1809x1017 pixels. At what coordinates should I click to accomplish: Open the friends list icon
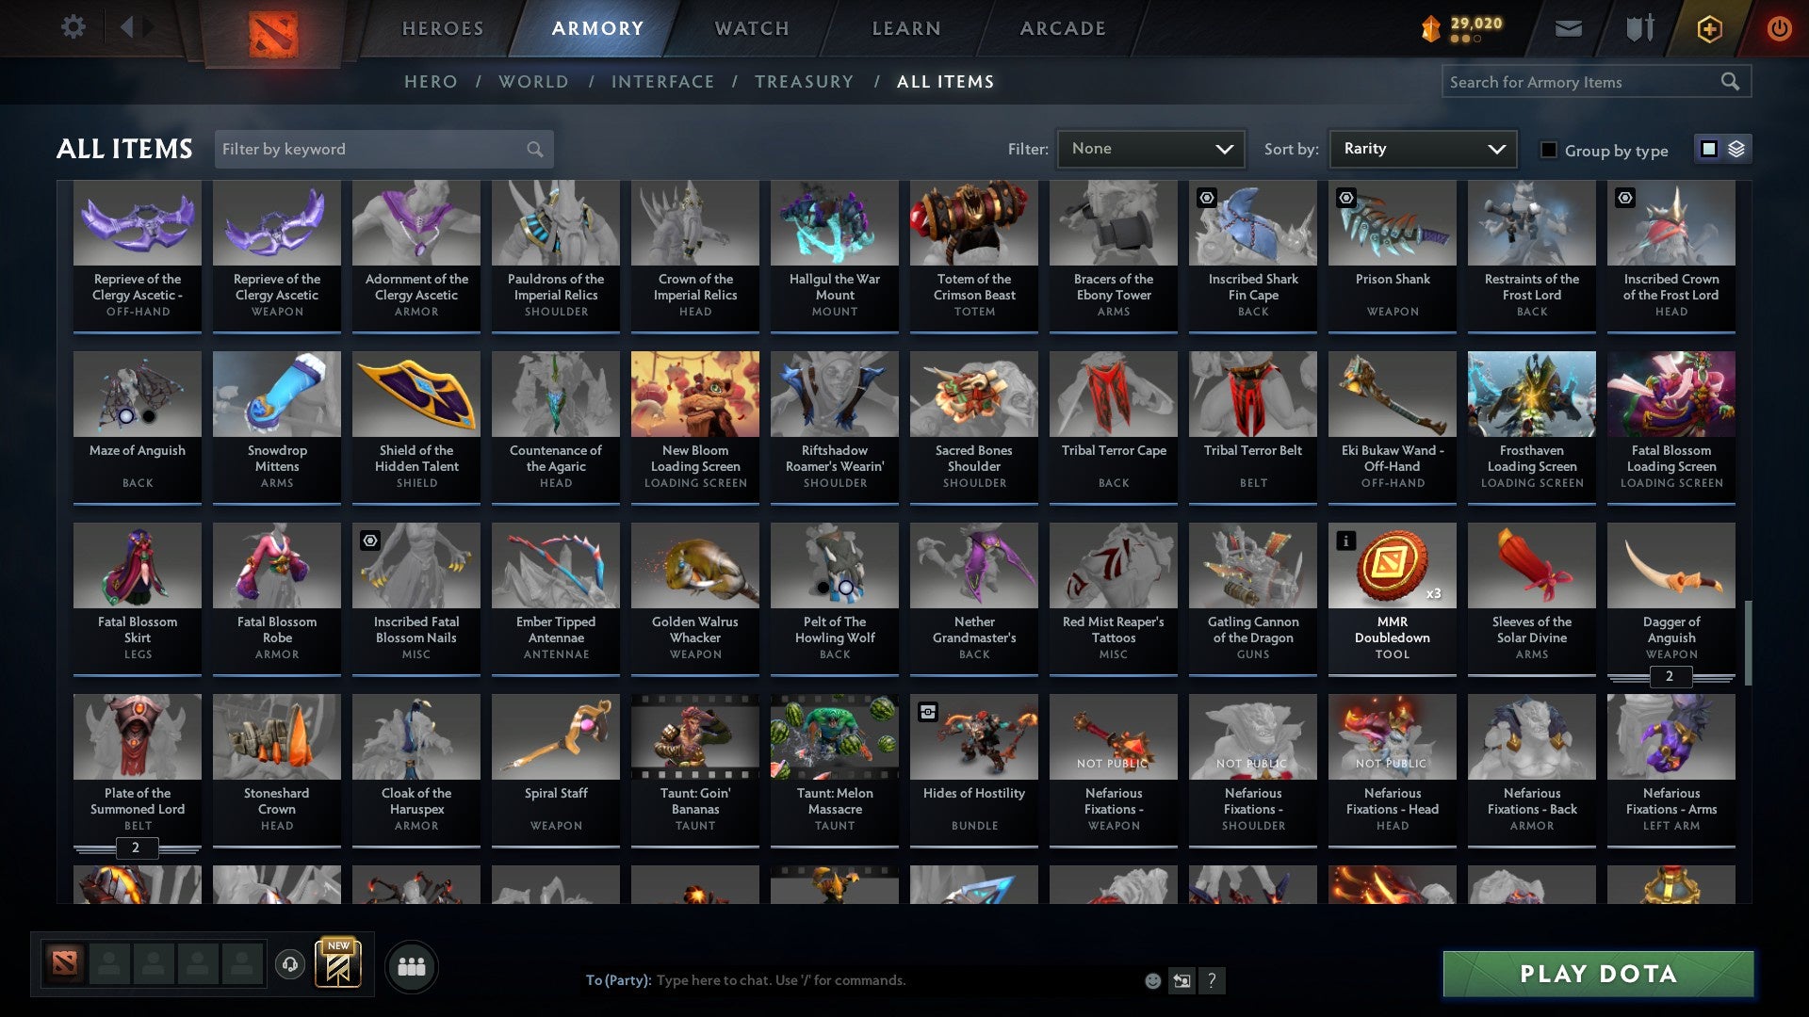412,965
